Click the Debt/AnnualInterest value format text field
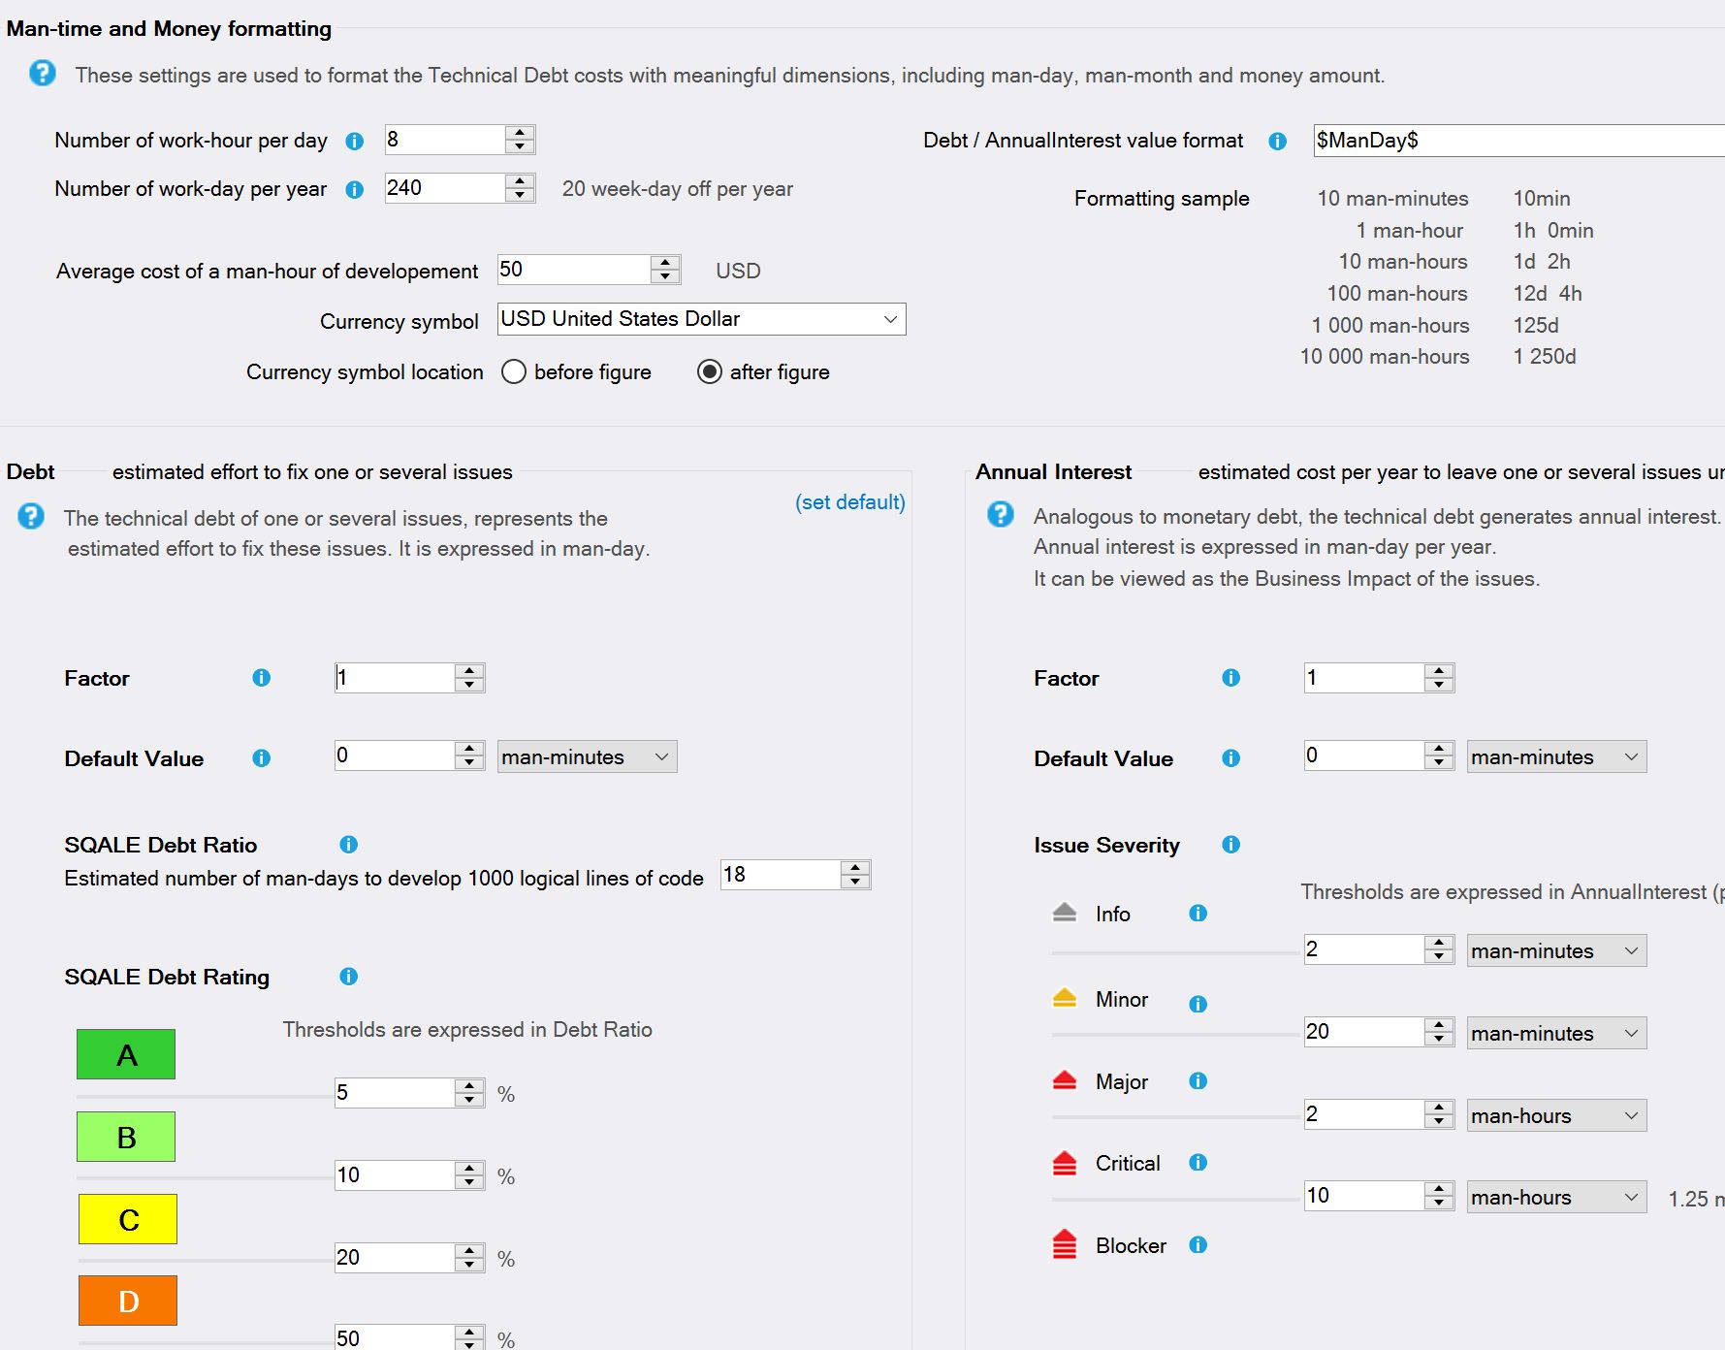This screenshot has height=1350, width=1725. (x=1517, y=141)
